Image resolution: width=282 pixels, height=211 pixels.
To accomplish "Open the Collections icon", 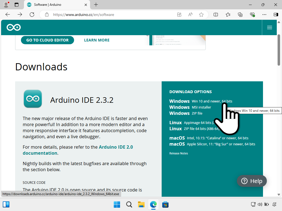I will 240,15.
